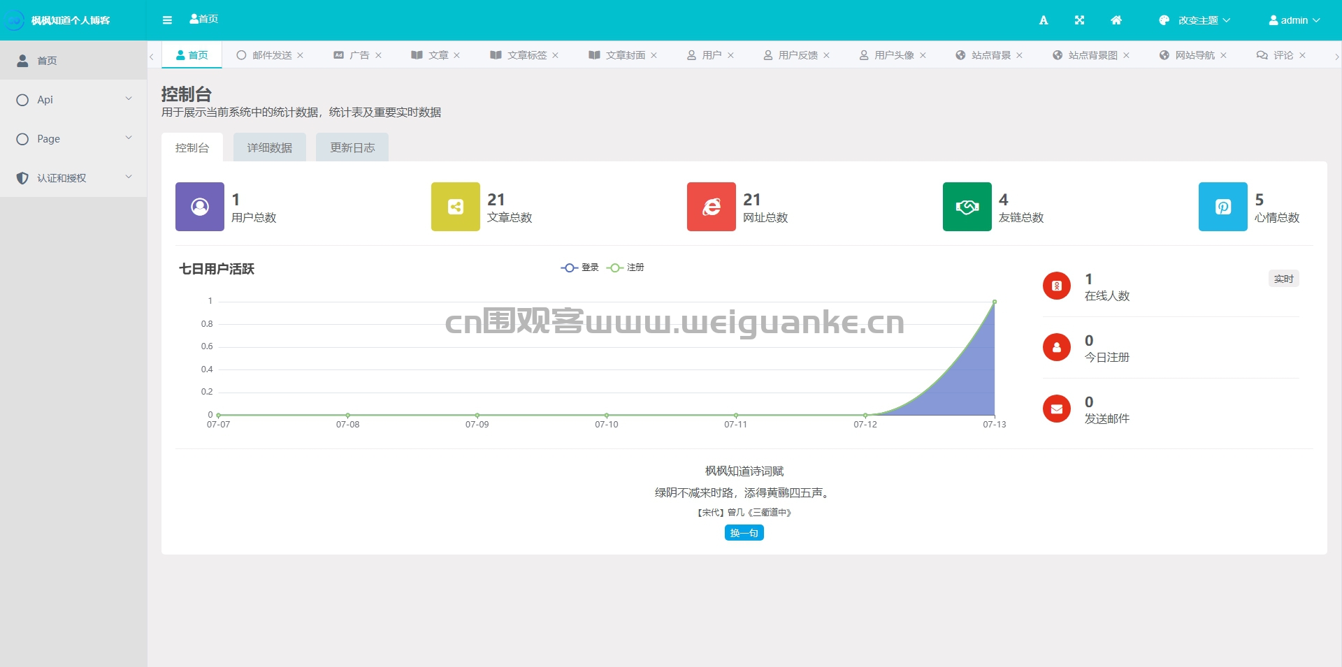Viewport: 1342px width, 667px height.
Task: Click the 07-13 data point on chart
Action: [995, 302]
